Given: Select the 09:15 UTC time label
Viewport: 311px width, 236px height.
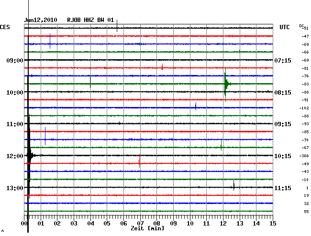Looking at the screenshot, I should pos(283,124).
